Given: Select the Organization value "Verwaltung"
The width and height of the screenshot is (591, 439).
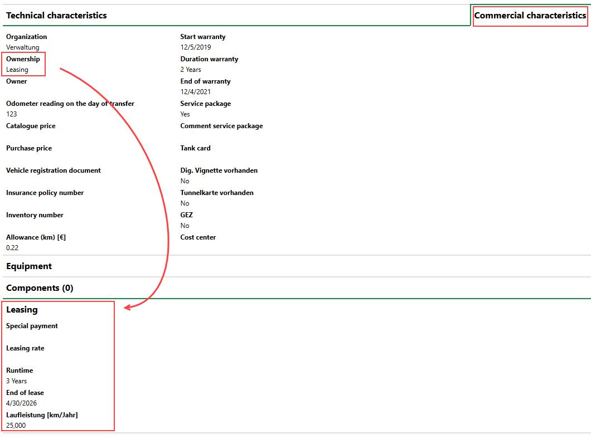Looking at the screenshot, I should [23, 47].
